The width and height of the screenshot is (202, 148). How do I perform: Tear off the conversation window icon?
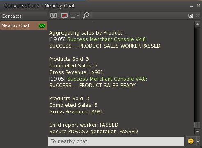point(191,16)
